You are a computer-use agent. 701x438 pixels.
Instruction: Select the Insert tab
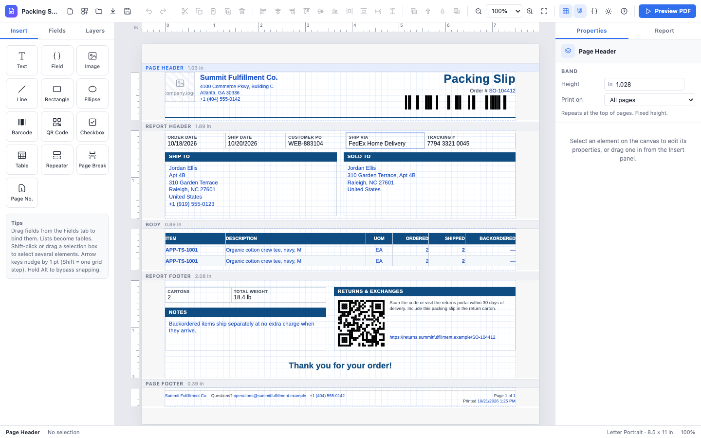coord(19,31)
